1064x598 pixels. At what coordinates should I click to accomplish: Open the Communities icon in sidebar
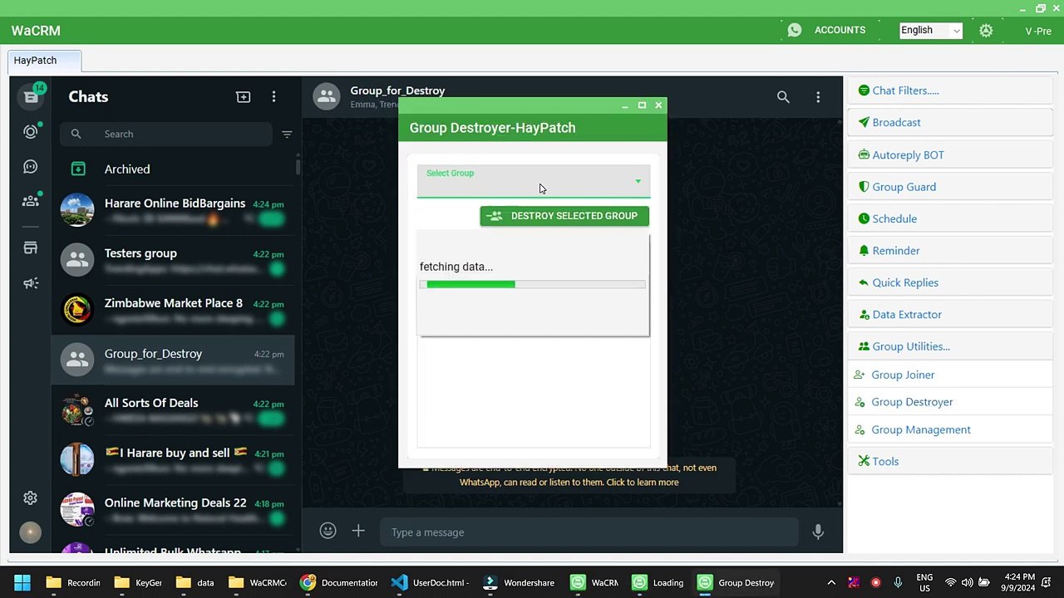point(31,200)
